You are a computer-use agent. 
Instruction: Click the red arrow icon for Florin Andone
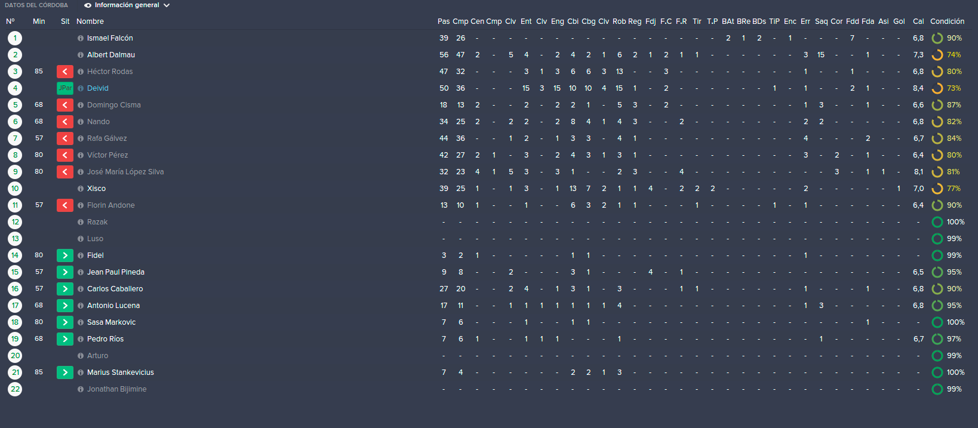65,205
